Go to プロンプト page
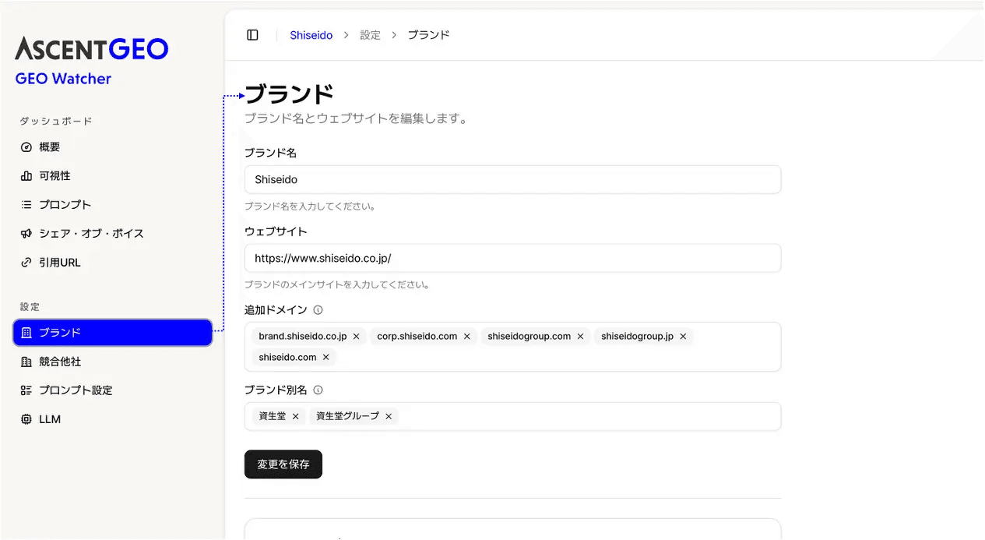Screen dimensions: 985x540 click(x=113, y=205)
